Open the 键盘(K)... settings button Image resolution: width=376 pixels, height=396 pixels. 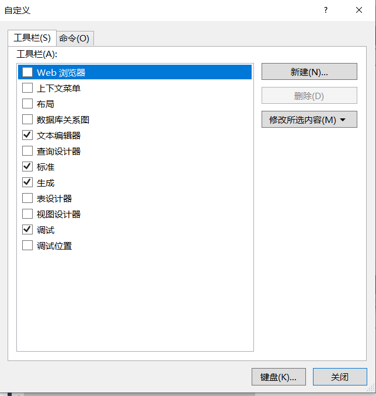point(278,377)
